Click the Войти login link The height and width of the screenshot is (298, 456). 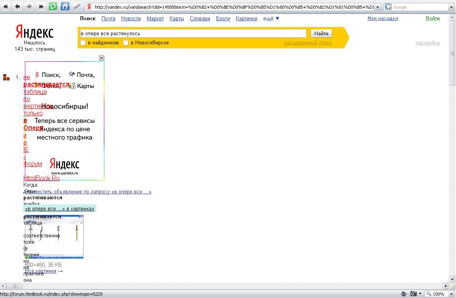click(433, 18)
